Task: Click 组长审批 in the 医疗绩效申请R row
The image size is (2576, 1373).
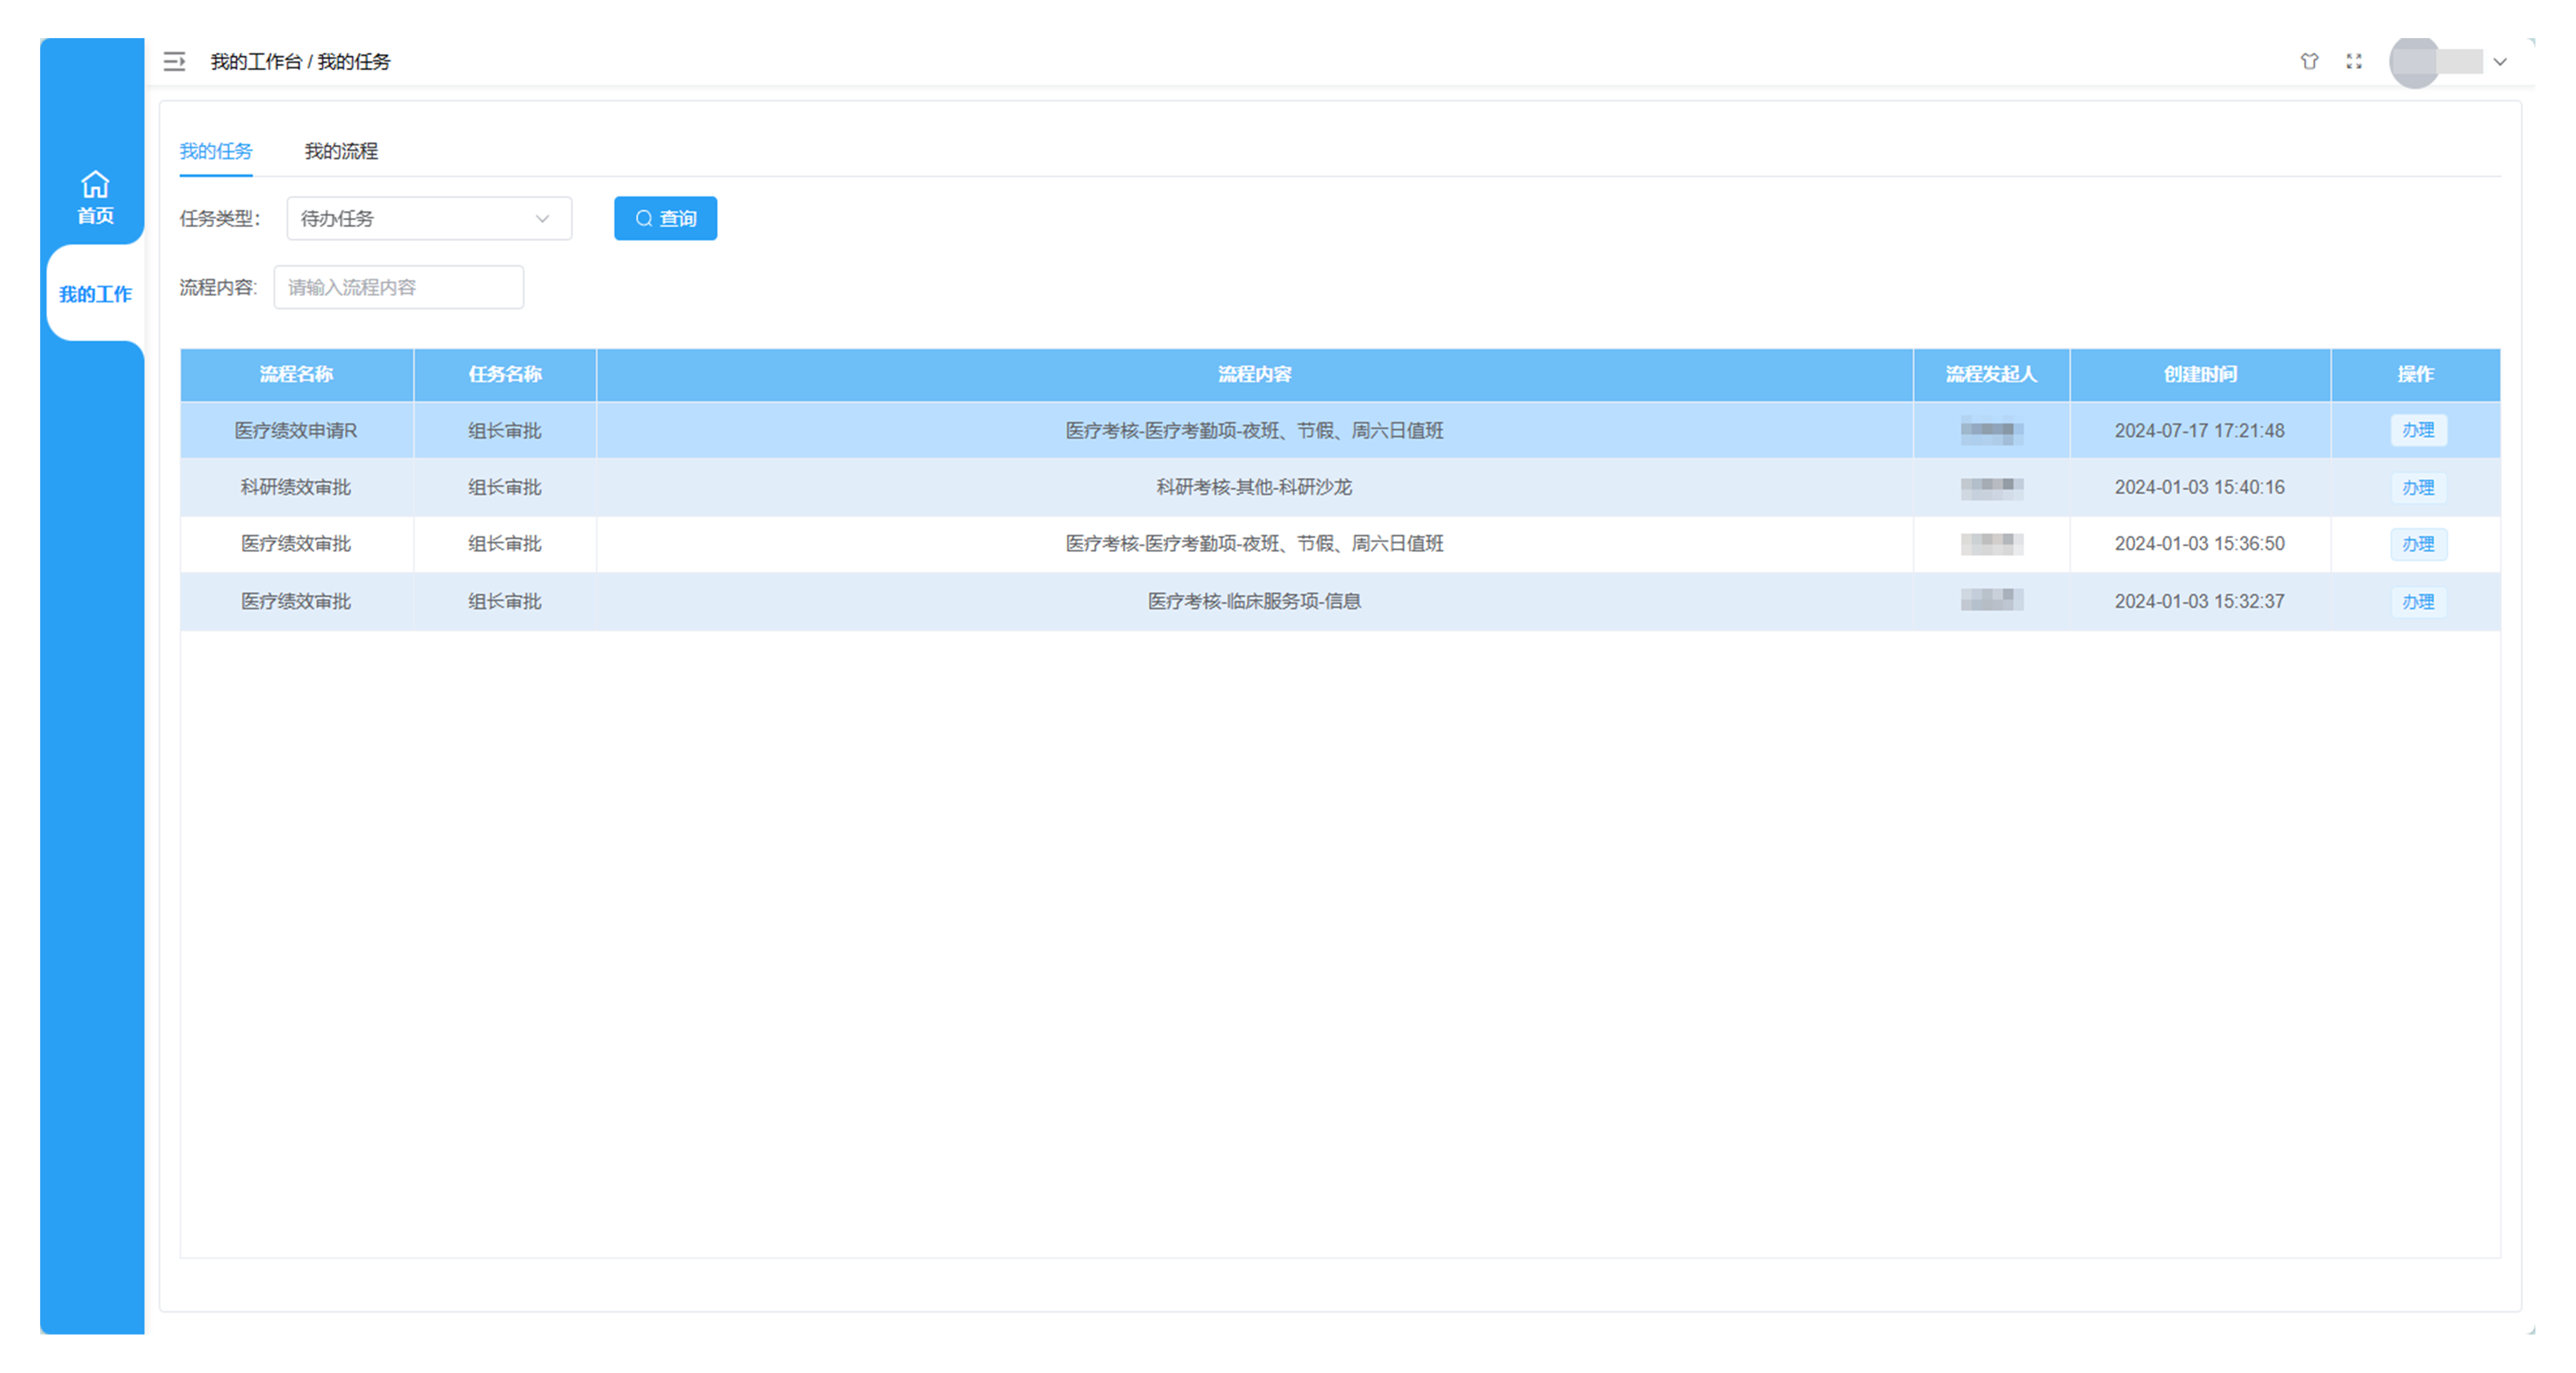Action: tap(505, 430)
